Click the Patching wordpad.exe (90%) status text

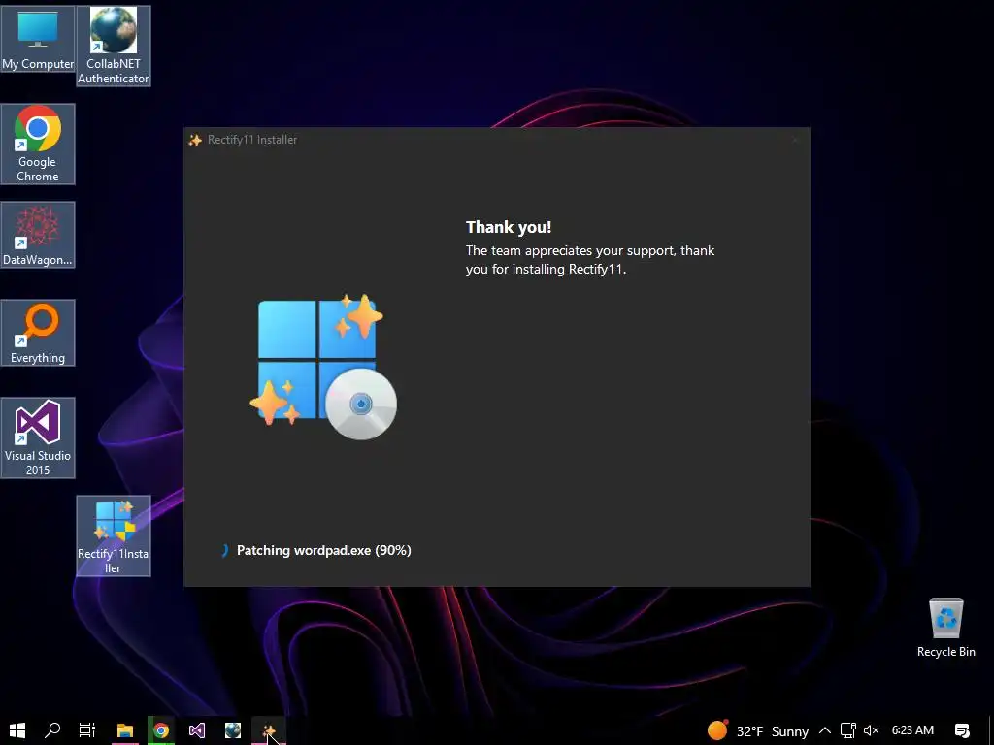coord(324,550)
